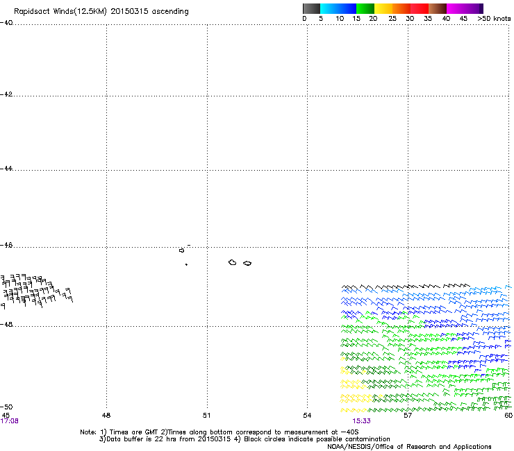Click the green 15-20 knots color band
The height and width of the screenshot is (451, 514).
click(365, 8)
